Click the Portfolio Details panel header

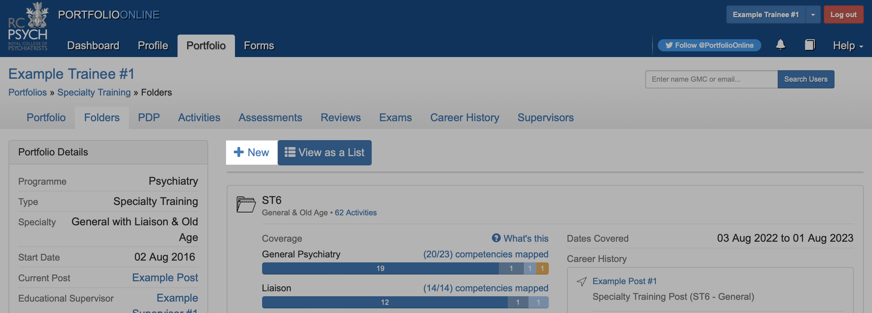pyautogui.click(x=108, y=152)
